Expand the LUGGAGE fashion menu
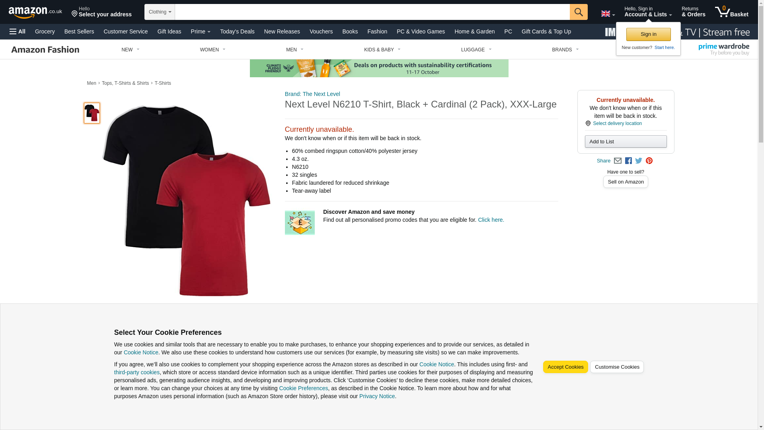This screenshot has height=430, width=764. tap(476, 50)
